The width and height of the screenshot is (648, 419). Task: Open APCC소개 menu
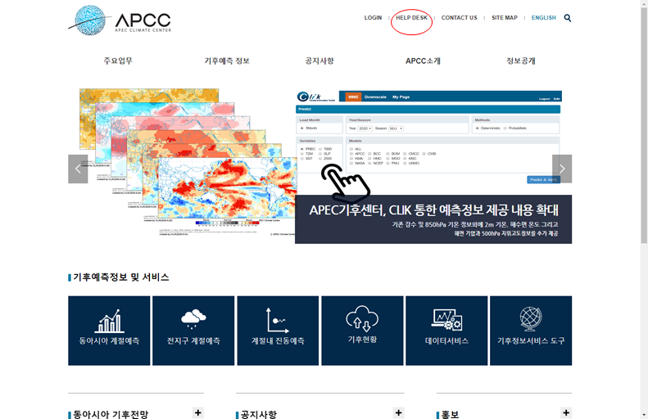click(423, 61)
